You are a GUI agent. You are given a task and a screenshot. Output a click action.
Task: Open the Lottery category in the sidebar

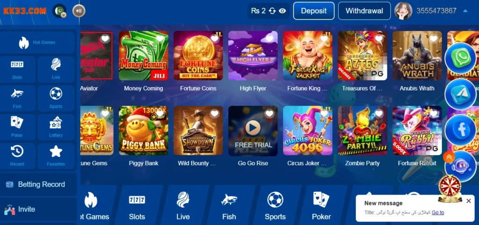coord(56,127)
